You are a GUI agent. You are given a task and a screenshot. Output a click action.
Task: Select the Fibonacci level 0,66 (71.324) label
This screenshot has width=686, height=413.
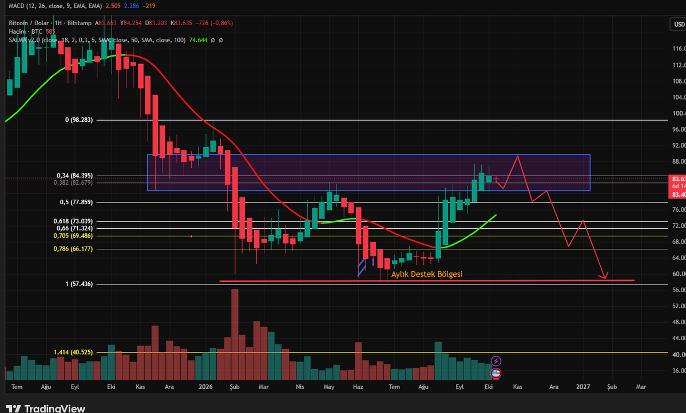pyautogui.click(x=74, y=228)
